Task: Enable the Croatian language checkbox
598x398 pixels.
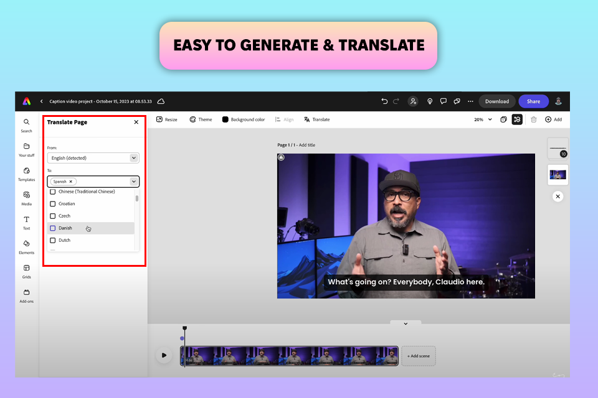Action: (53, 204)
